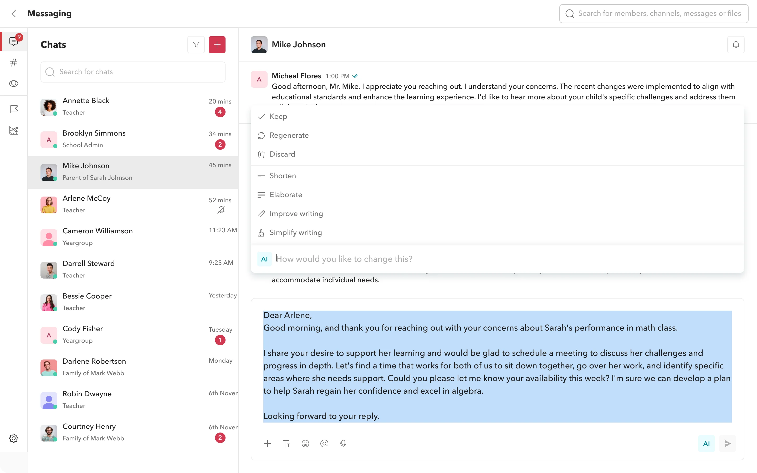Click the channels hashtag icon in sidebar
The height and width of the screenshot is (473, 757).
click(x=14, y=62)
